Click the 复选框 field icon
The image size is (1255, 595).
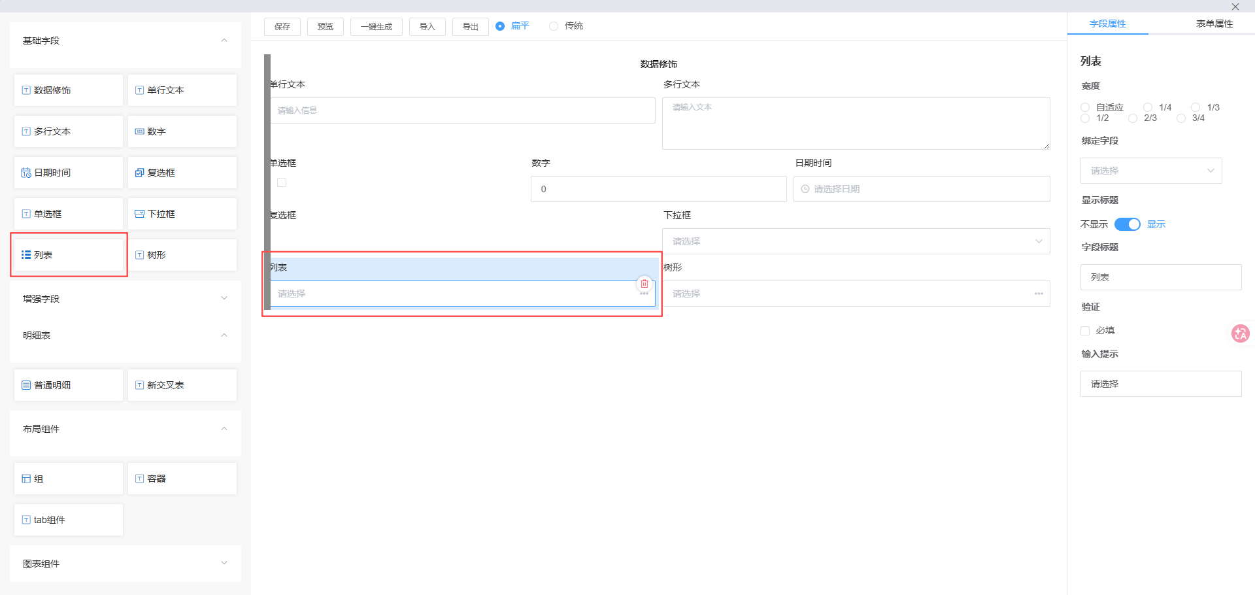coord(139,173)
